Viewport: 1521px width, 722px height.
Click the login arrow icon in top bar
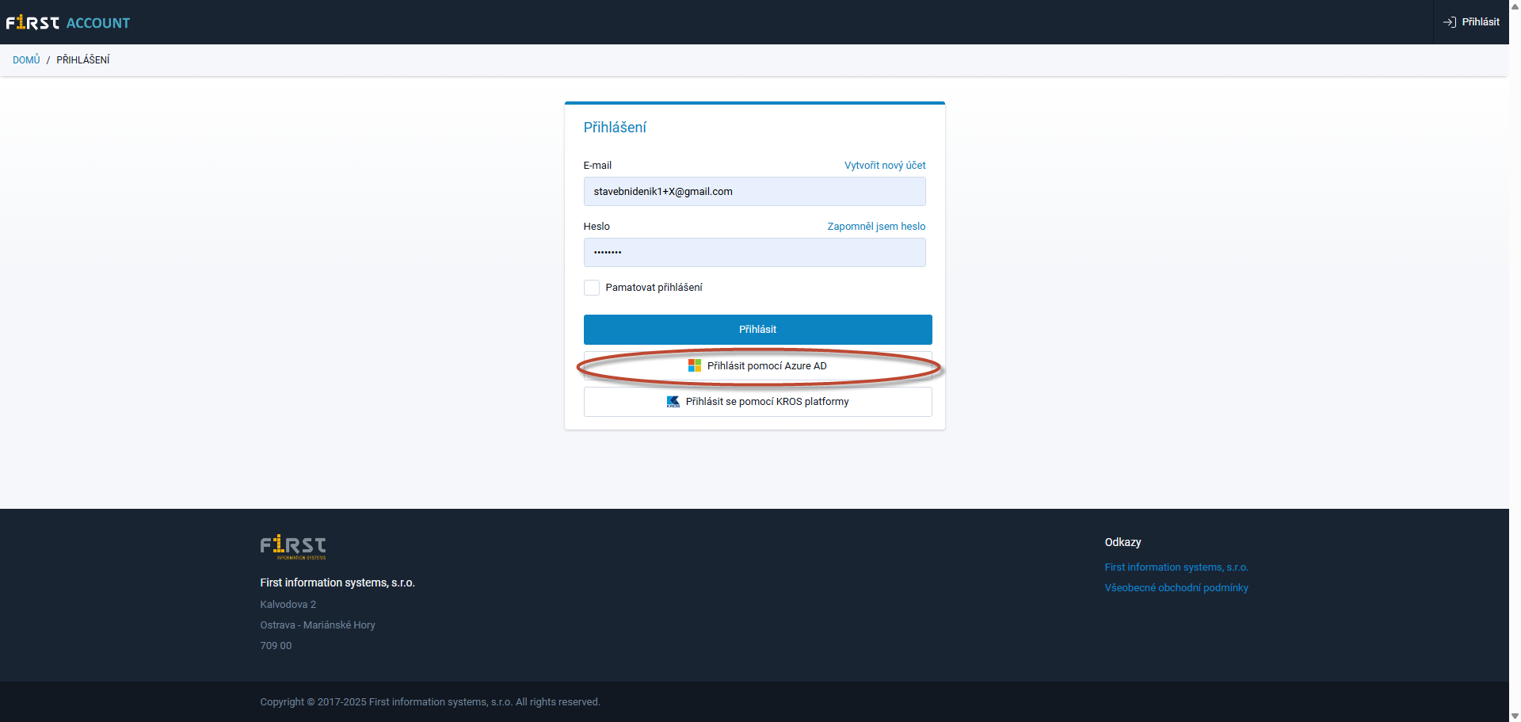coord(1450,22)
